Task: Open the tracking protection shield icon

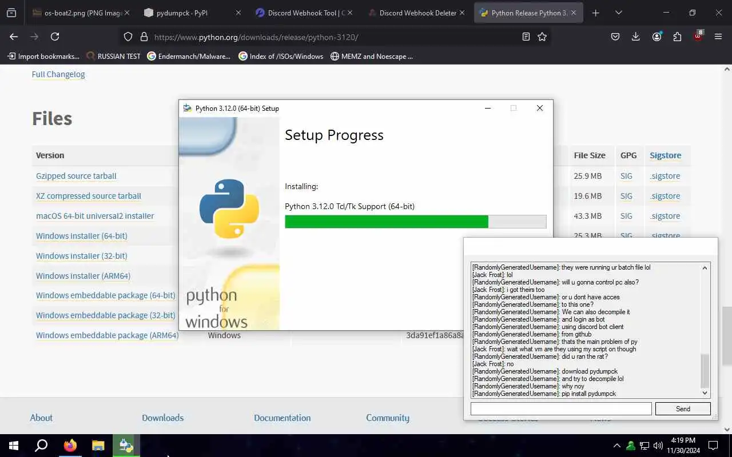Action: [128, 37]
